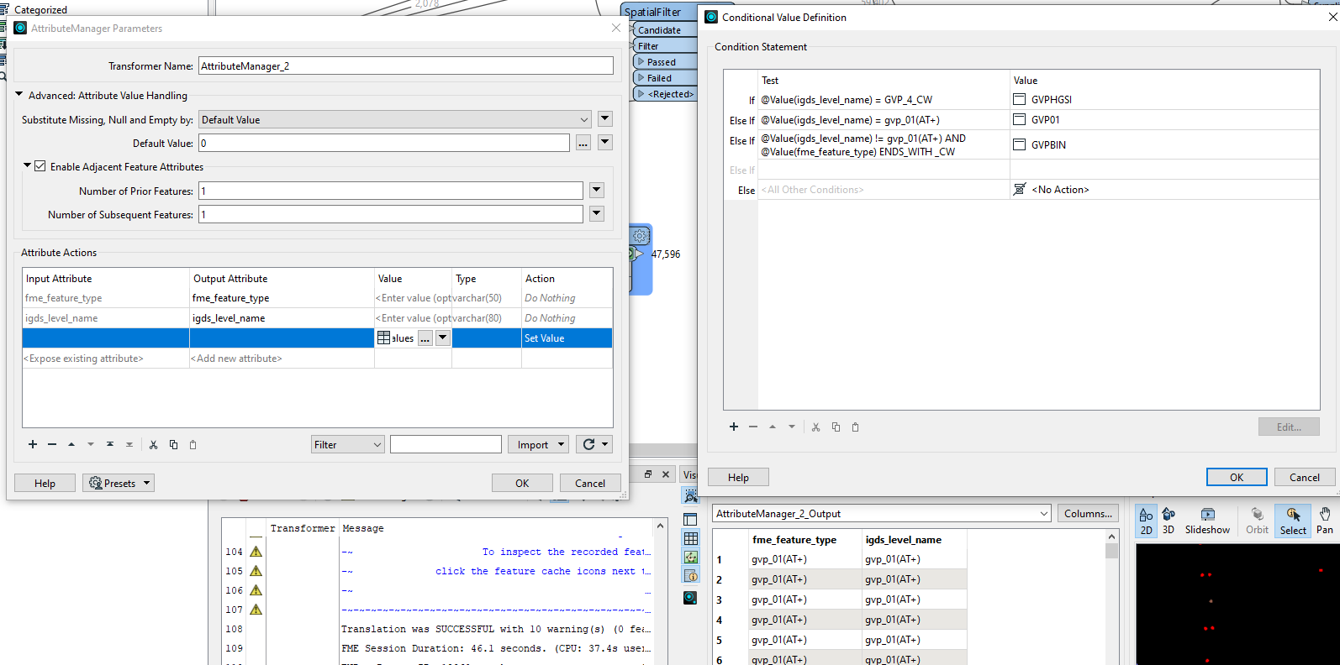Click the filter text box beside Filter dropdown
Image resolution: width=1340 pixels, height=665 pixels.
click(446, 444)
